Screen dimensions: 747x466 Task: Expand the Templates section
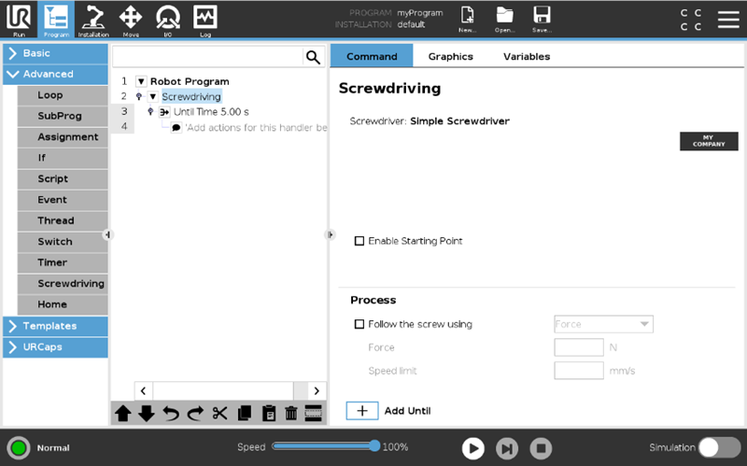55,326
